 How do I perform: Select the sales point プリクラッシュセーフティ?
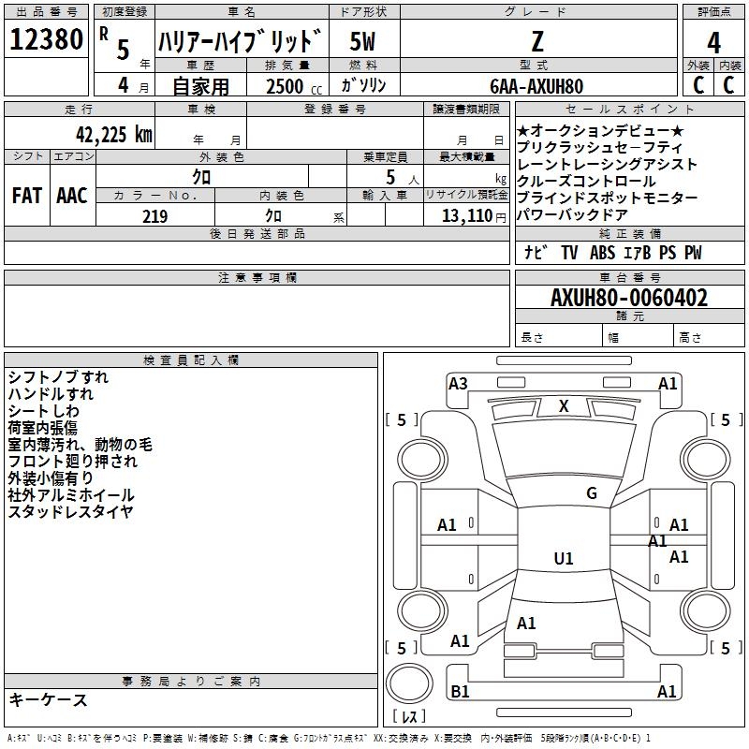pos(599,148)
